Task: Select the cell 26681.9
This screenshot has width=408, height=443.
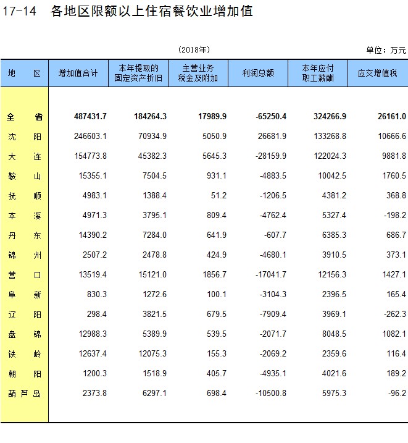Action: click(x=272, y=136)
